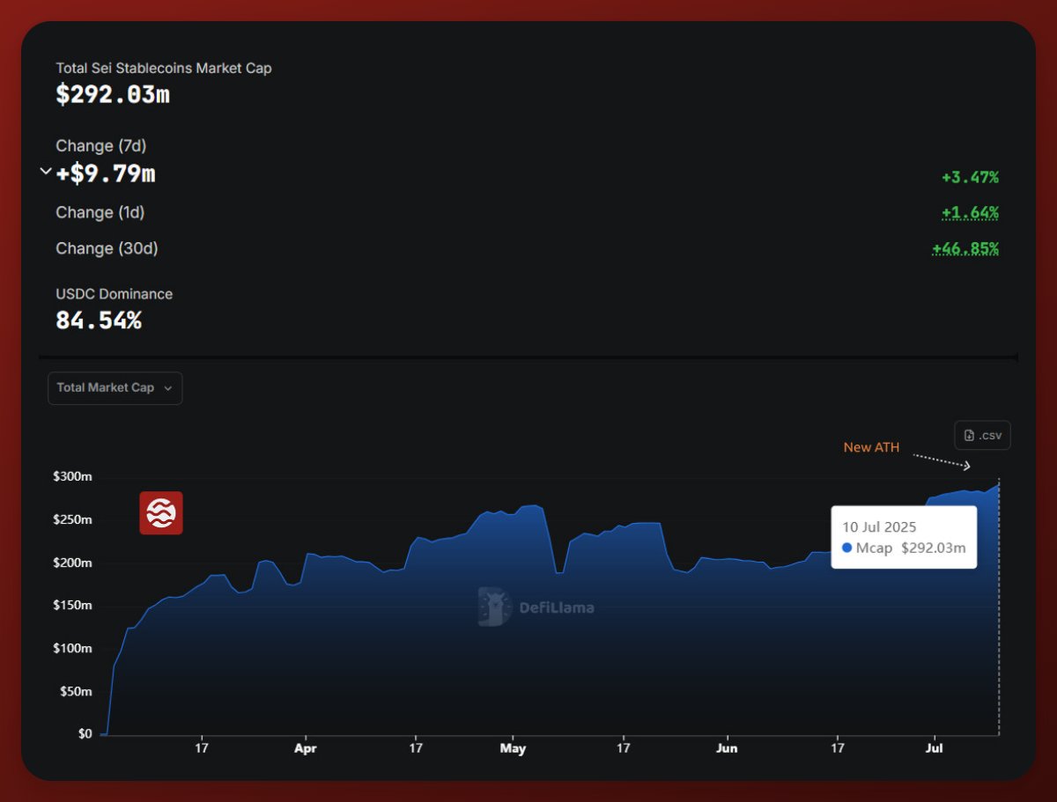Click the Jul x-axis label
The height and width of the screenshot is (802, 1057).
click(x=935, y=748)
